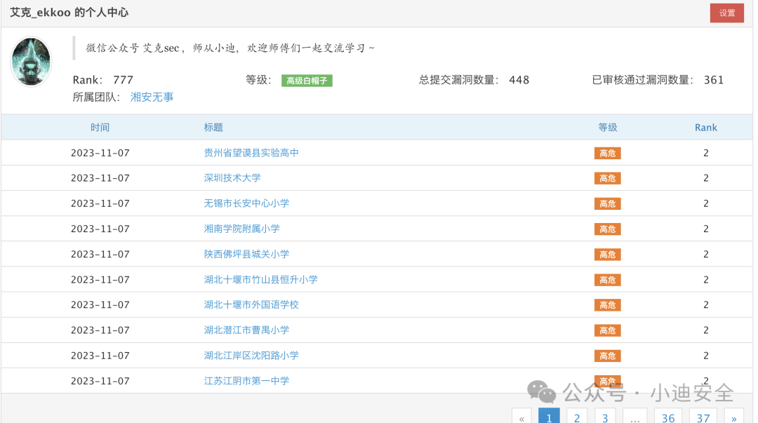Click the 高危 badge for 湖北十堰市外国语学校
The image size is (758, 423).
[x=607, y=305]
